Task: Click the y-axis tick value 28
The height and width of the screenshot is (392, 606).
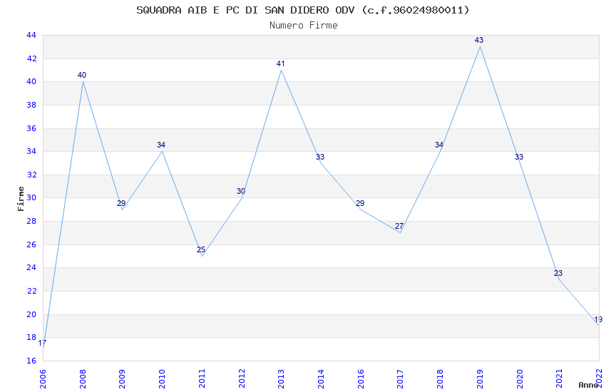Action: (31, 221)
